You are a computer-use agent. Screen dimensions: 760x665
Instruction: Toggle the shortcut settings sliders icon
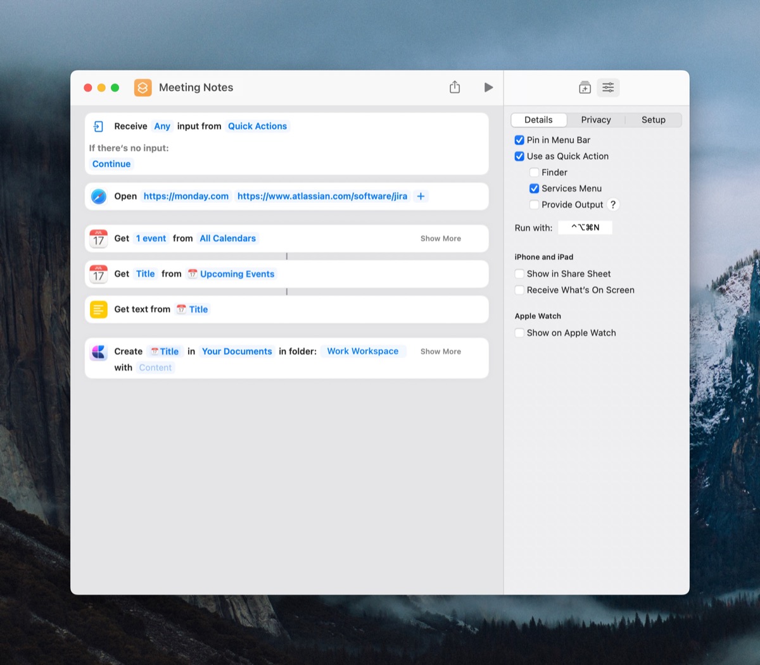tap(608, 87)
